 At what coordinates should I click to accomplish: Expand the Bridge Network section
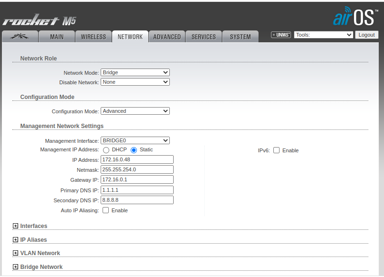pos(15,267)
